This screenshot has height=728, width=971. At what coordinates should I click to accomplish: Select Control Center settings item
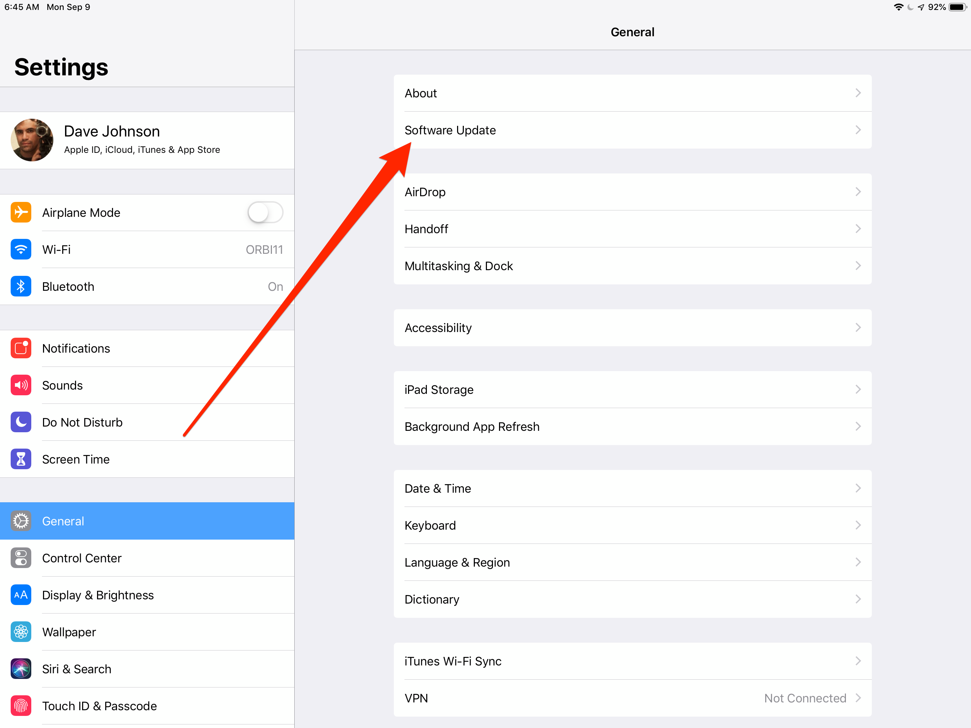(147, 557)
